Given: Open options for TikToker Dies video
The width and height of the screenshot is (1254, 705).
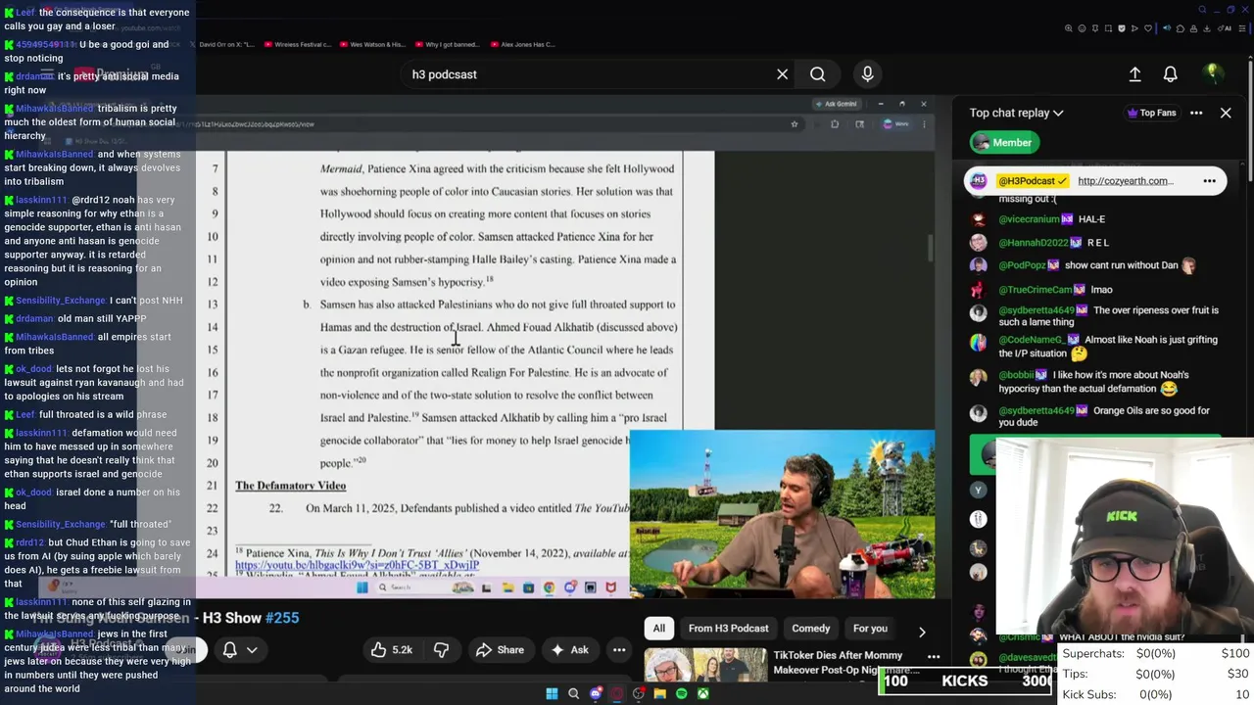Looking at the screenshot, I should point(934,657).
